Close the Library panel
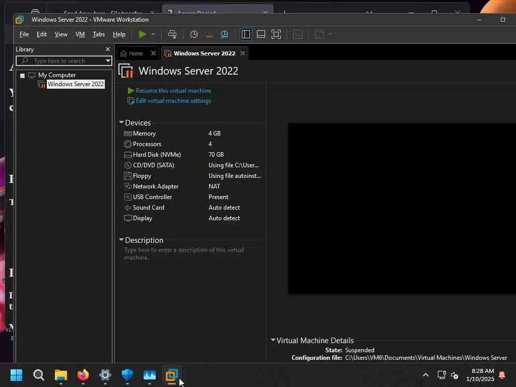 tap(108, 49)
